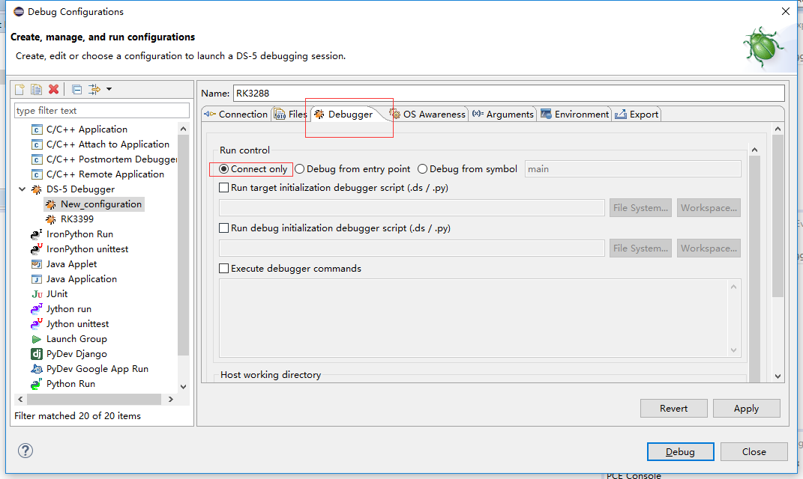Click the Duplicate configuration icon

point(36,90)
